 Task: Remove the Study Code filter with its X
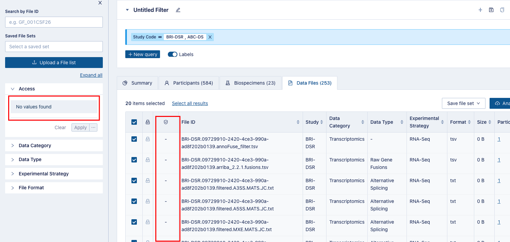point(210,37)
